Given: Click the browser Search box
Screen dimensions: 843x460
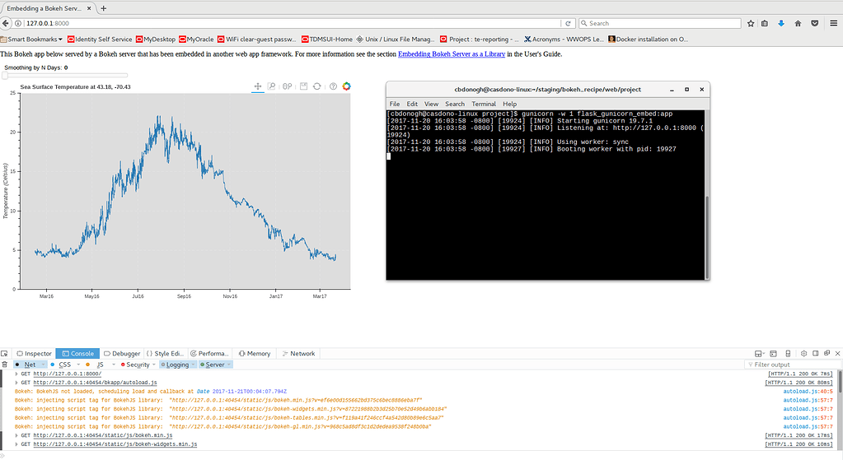Looking at the screenshot, I should (x=660, y=24).
